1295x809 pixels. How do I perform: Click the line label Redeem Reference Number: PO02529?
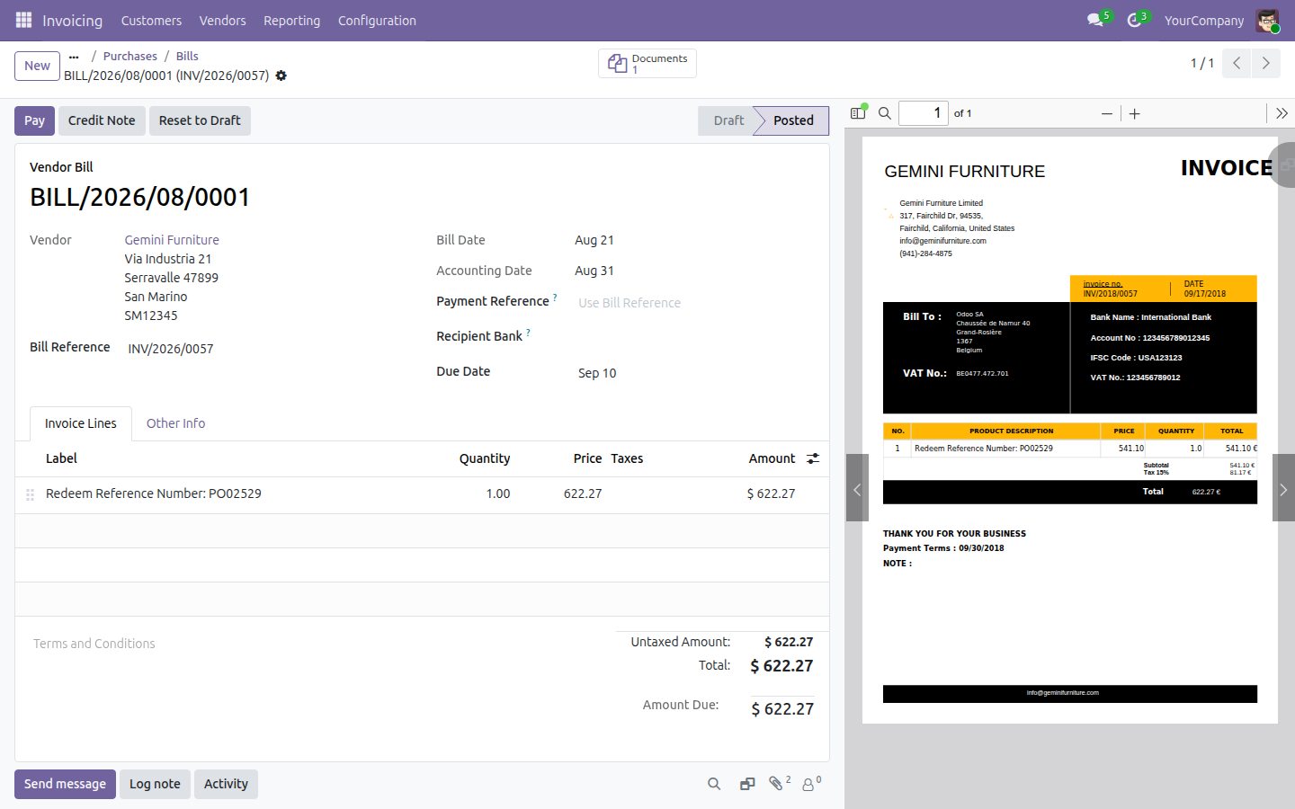pyautogui.click(x=154, y=493)
